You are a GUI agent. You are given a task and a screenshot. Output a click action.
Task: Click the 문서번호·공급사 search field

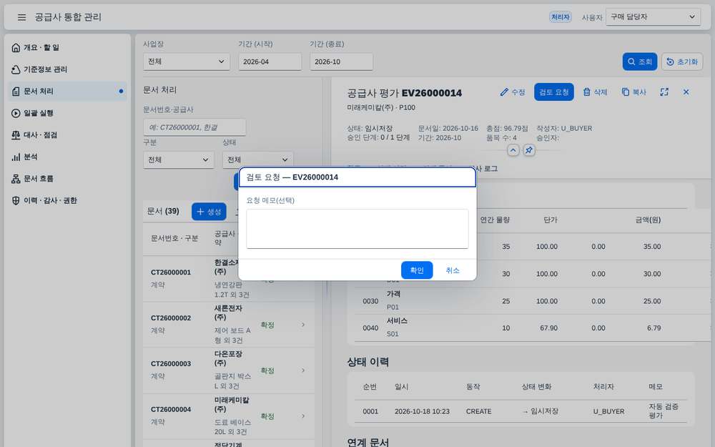click(x=194, y=127)
